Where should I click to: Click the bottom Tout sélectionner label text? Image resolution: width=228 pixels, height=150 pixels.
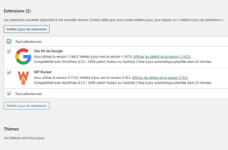point(28,94)
